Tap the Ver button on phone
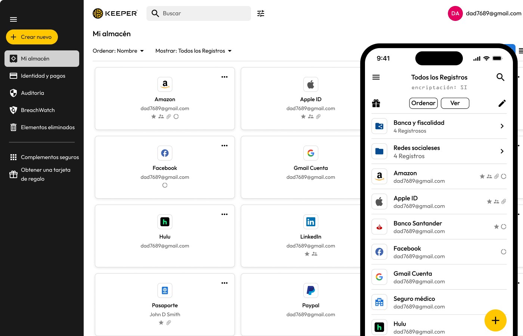 455,103
